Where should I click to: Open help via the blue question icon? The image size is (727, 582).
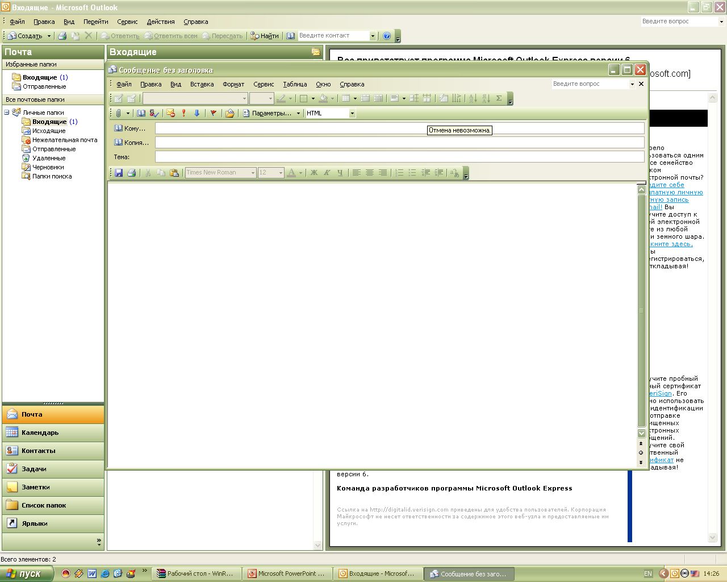pos(387,36)
